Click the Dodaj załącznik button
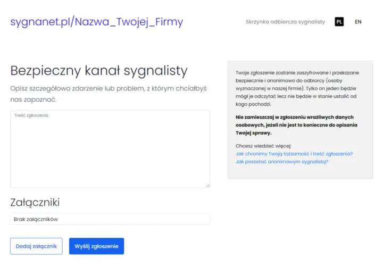The height and width of the screenshot is (266, 383). [x=36, y=246]
